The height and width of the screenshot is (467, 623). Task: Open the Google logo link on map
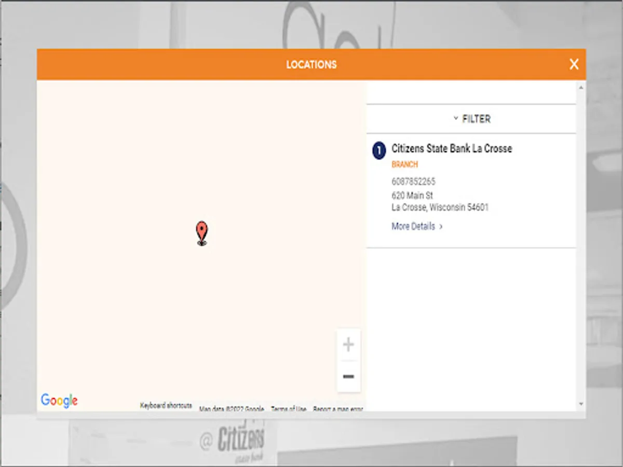coord(59,401)
